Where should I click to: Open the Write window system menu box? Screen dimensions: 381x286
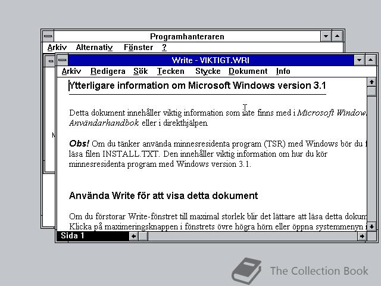coord(63,60)
